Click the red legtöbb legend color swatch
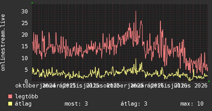This screenshot has width=212, height=111. click(10, 96)
